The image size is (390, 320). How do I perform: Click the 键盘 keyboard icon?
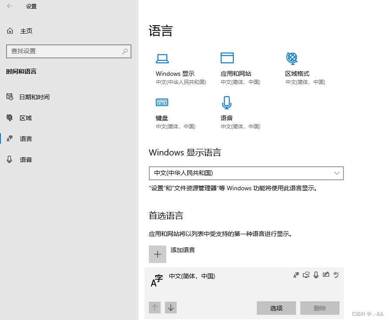(x=162, y=102)
